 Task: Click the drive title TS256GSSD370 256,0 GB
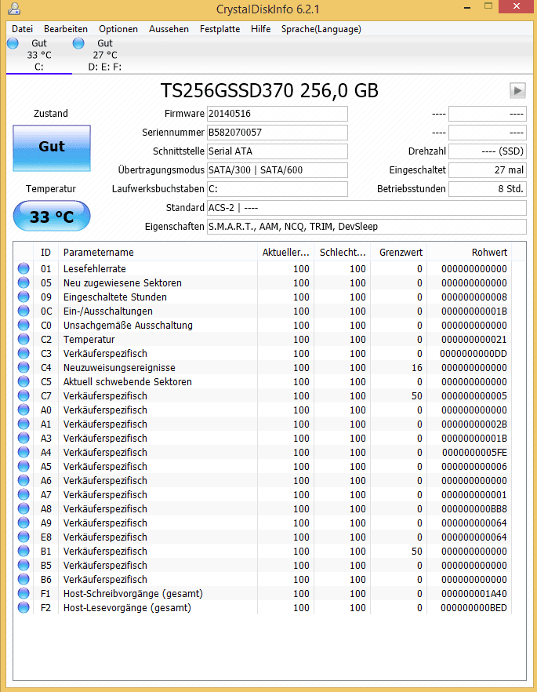pos(270,91)
